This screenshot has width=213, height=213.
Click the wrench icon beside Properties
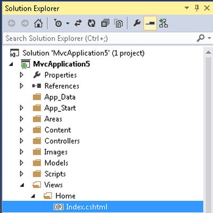(x=37, y=75)
